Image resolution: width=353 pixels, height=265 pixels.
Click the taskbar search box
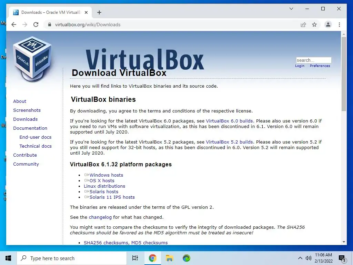(x=72, y=258)
